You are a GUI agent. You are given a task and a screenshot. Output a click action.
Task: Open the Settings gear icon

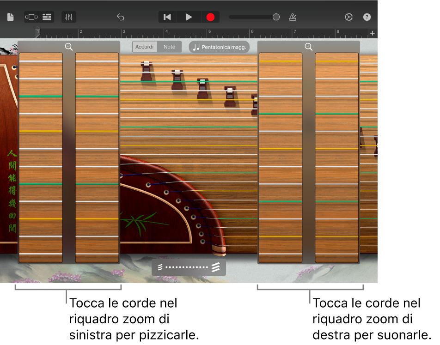click(348, 17)
